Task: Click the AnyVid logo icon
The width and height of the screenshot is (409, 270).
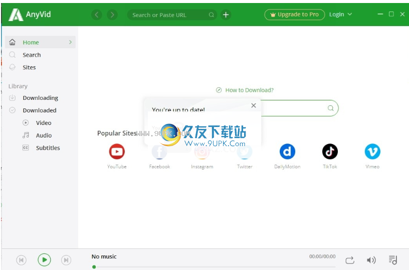Action: tap(16, 15)
